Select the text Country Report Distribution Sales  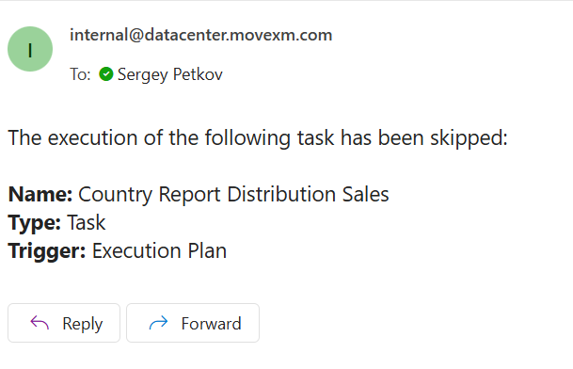pos(233,195)
